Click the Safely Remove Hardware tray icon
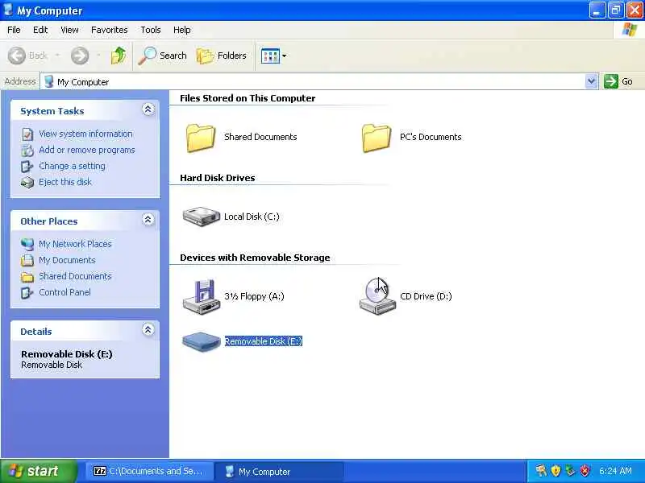The height and width of the screenshot is (483, 645). pyautogui.click(x=570, y=471)
